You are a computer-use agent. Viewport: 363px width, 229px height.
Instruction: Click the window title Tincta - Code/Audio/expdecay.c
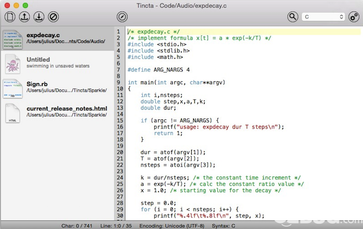181,5
